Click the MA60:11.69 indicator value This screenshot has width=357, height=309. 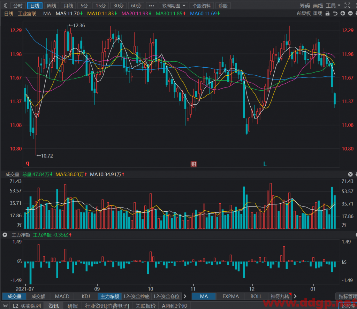205,14
